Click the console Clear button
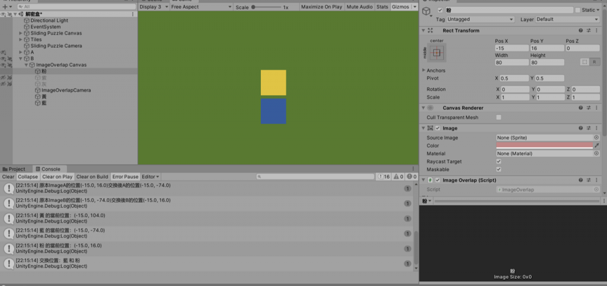 tap(8, 177)
